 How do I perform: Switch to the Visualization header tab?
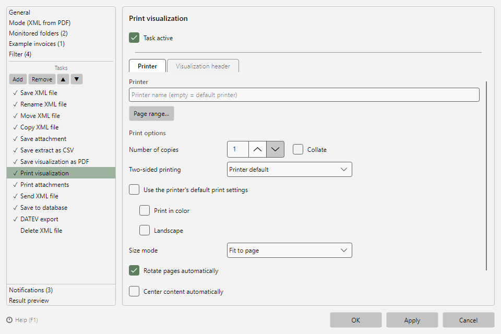(x=203, y=66)
